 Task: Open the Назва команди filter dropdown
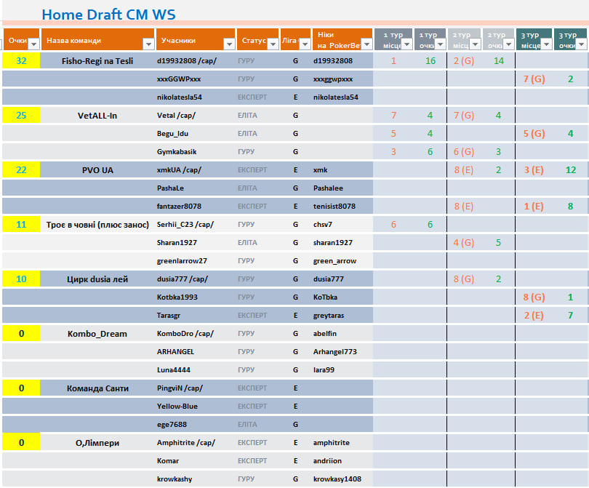tap(148, 44)
